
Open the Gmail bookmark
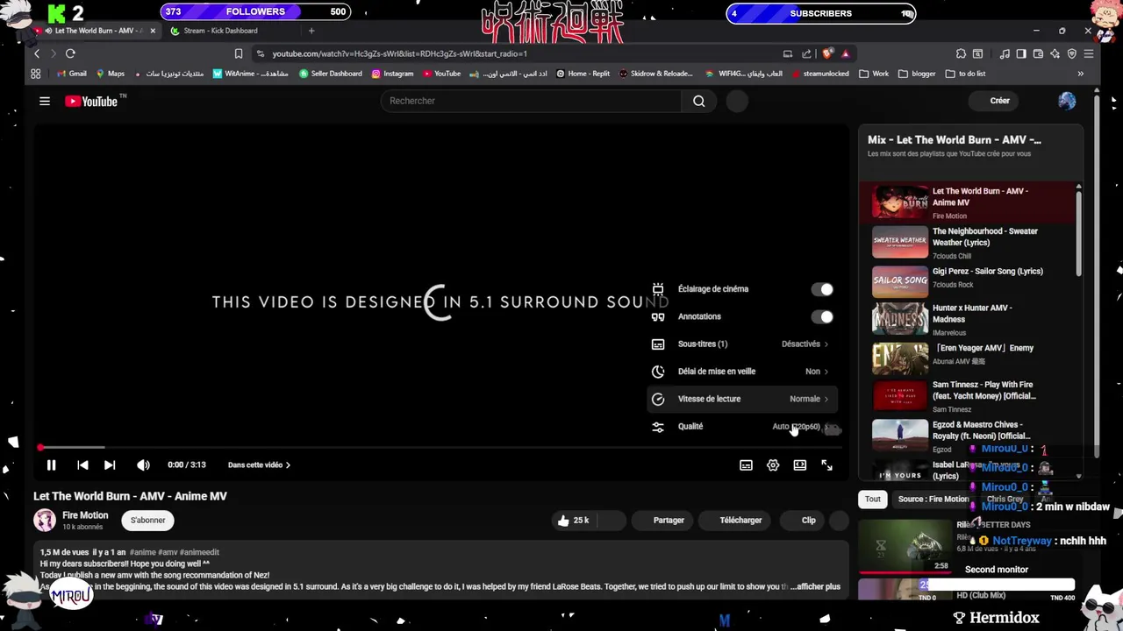72,74
